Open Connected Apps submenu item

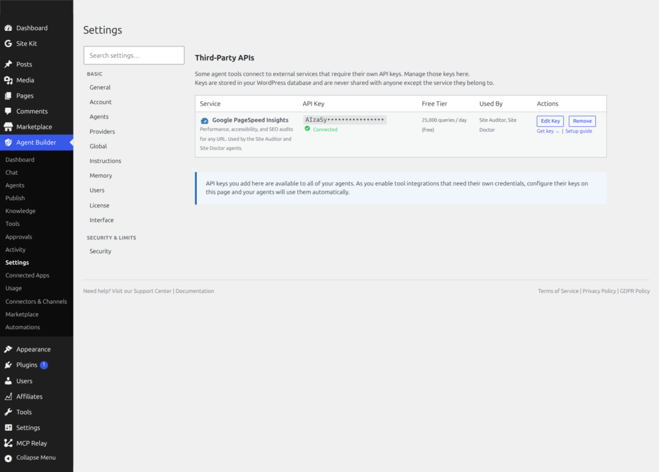tap(27, 276)
